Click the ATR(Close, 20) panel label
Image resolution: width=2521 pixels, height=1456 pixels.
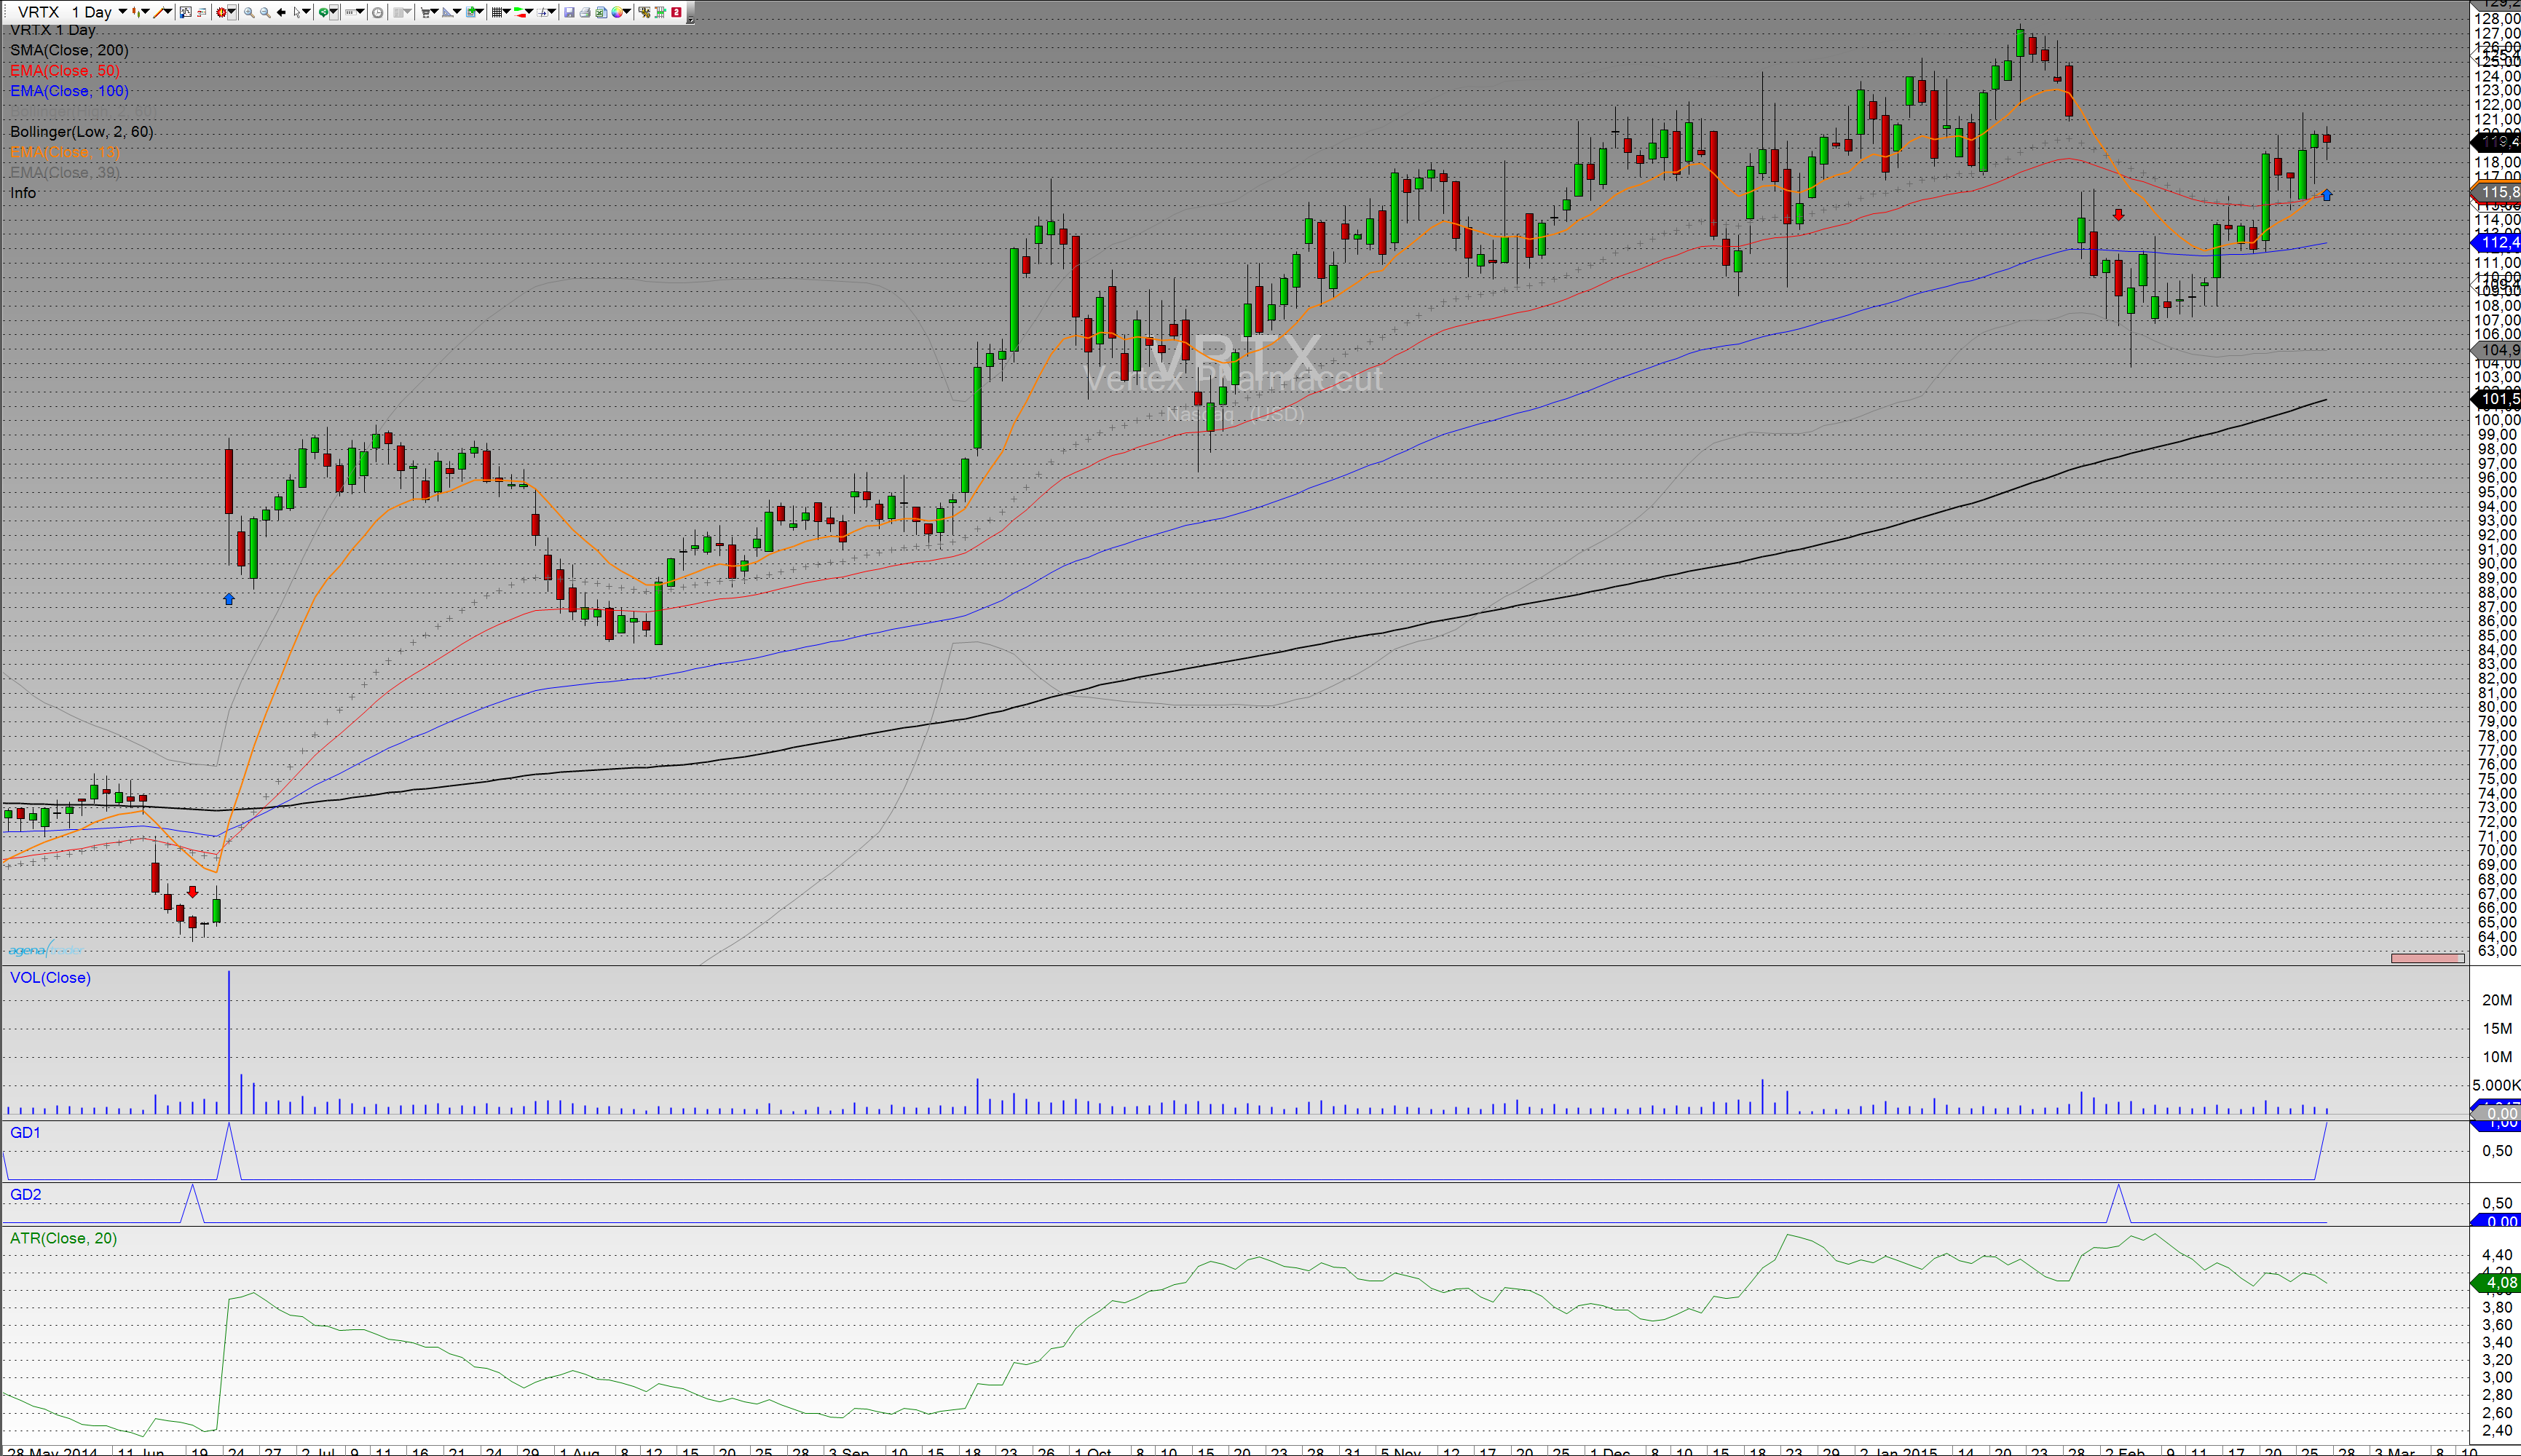(63, 1238)
